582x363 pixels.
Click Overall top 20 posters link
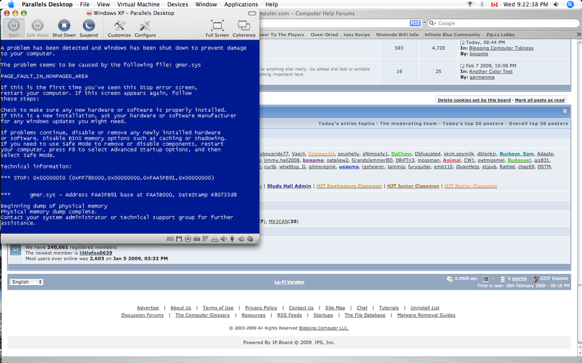point(538,123)
